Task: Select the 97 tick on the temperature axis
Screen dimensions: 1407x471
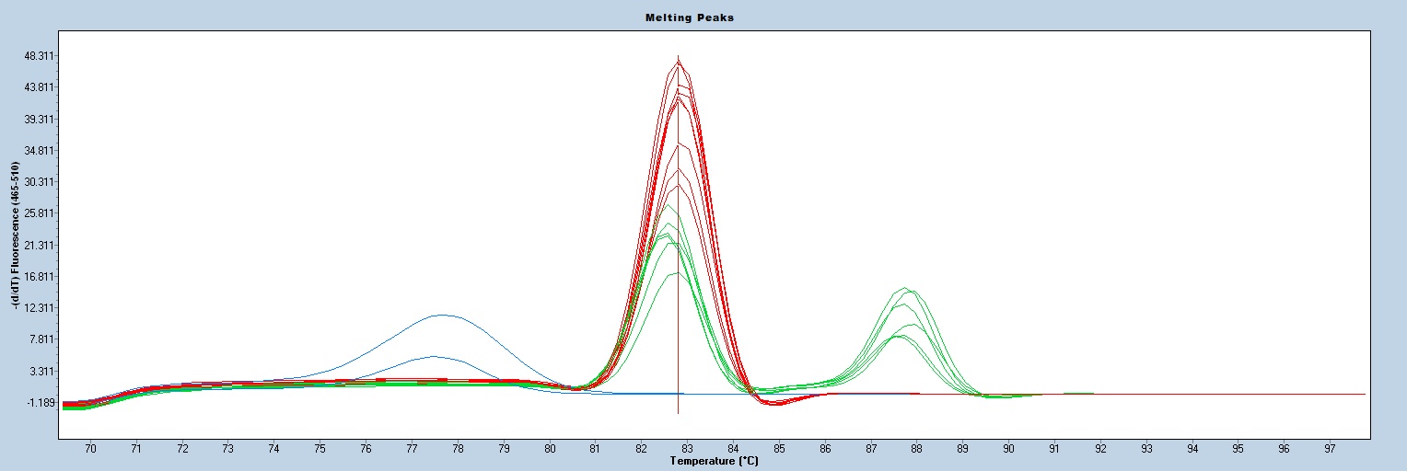Action: click(x=1330, y=449)
